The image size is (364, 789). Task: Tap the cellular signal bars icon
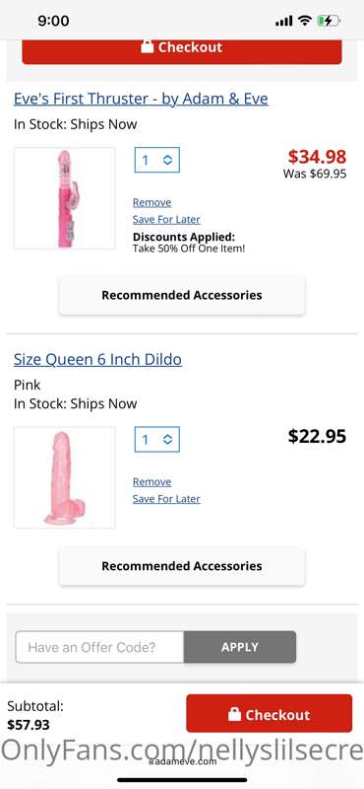283,21
